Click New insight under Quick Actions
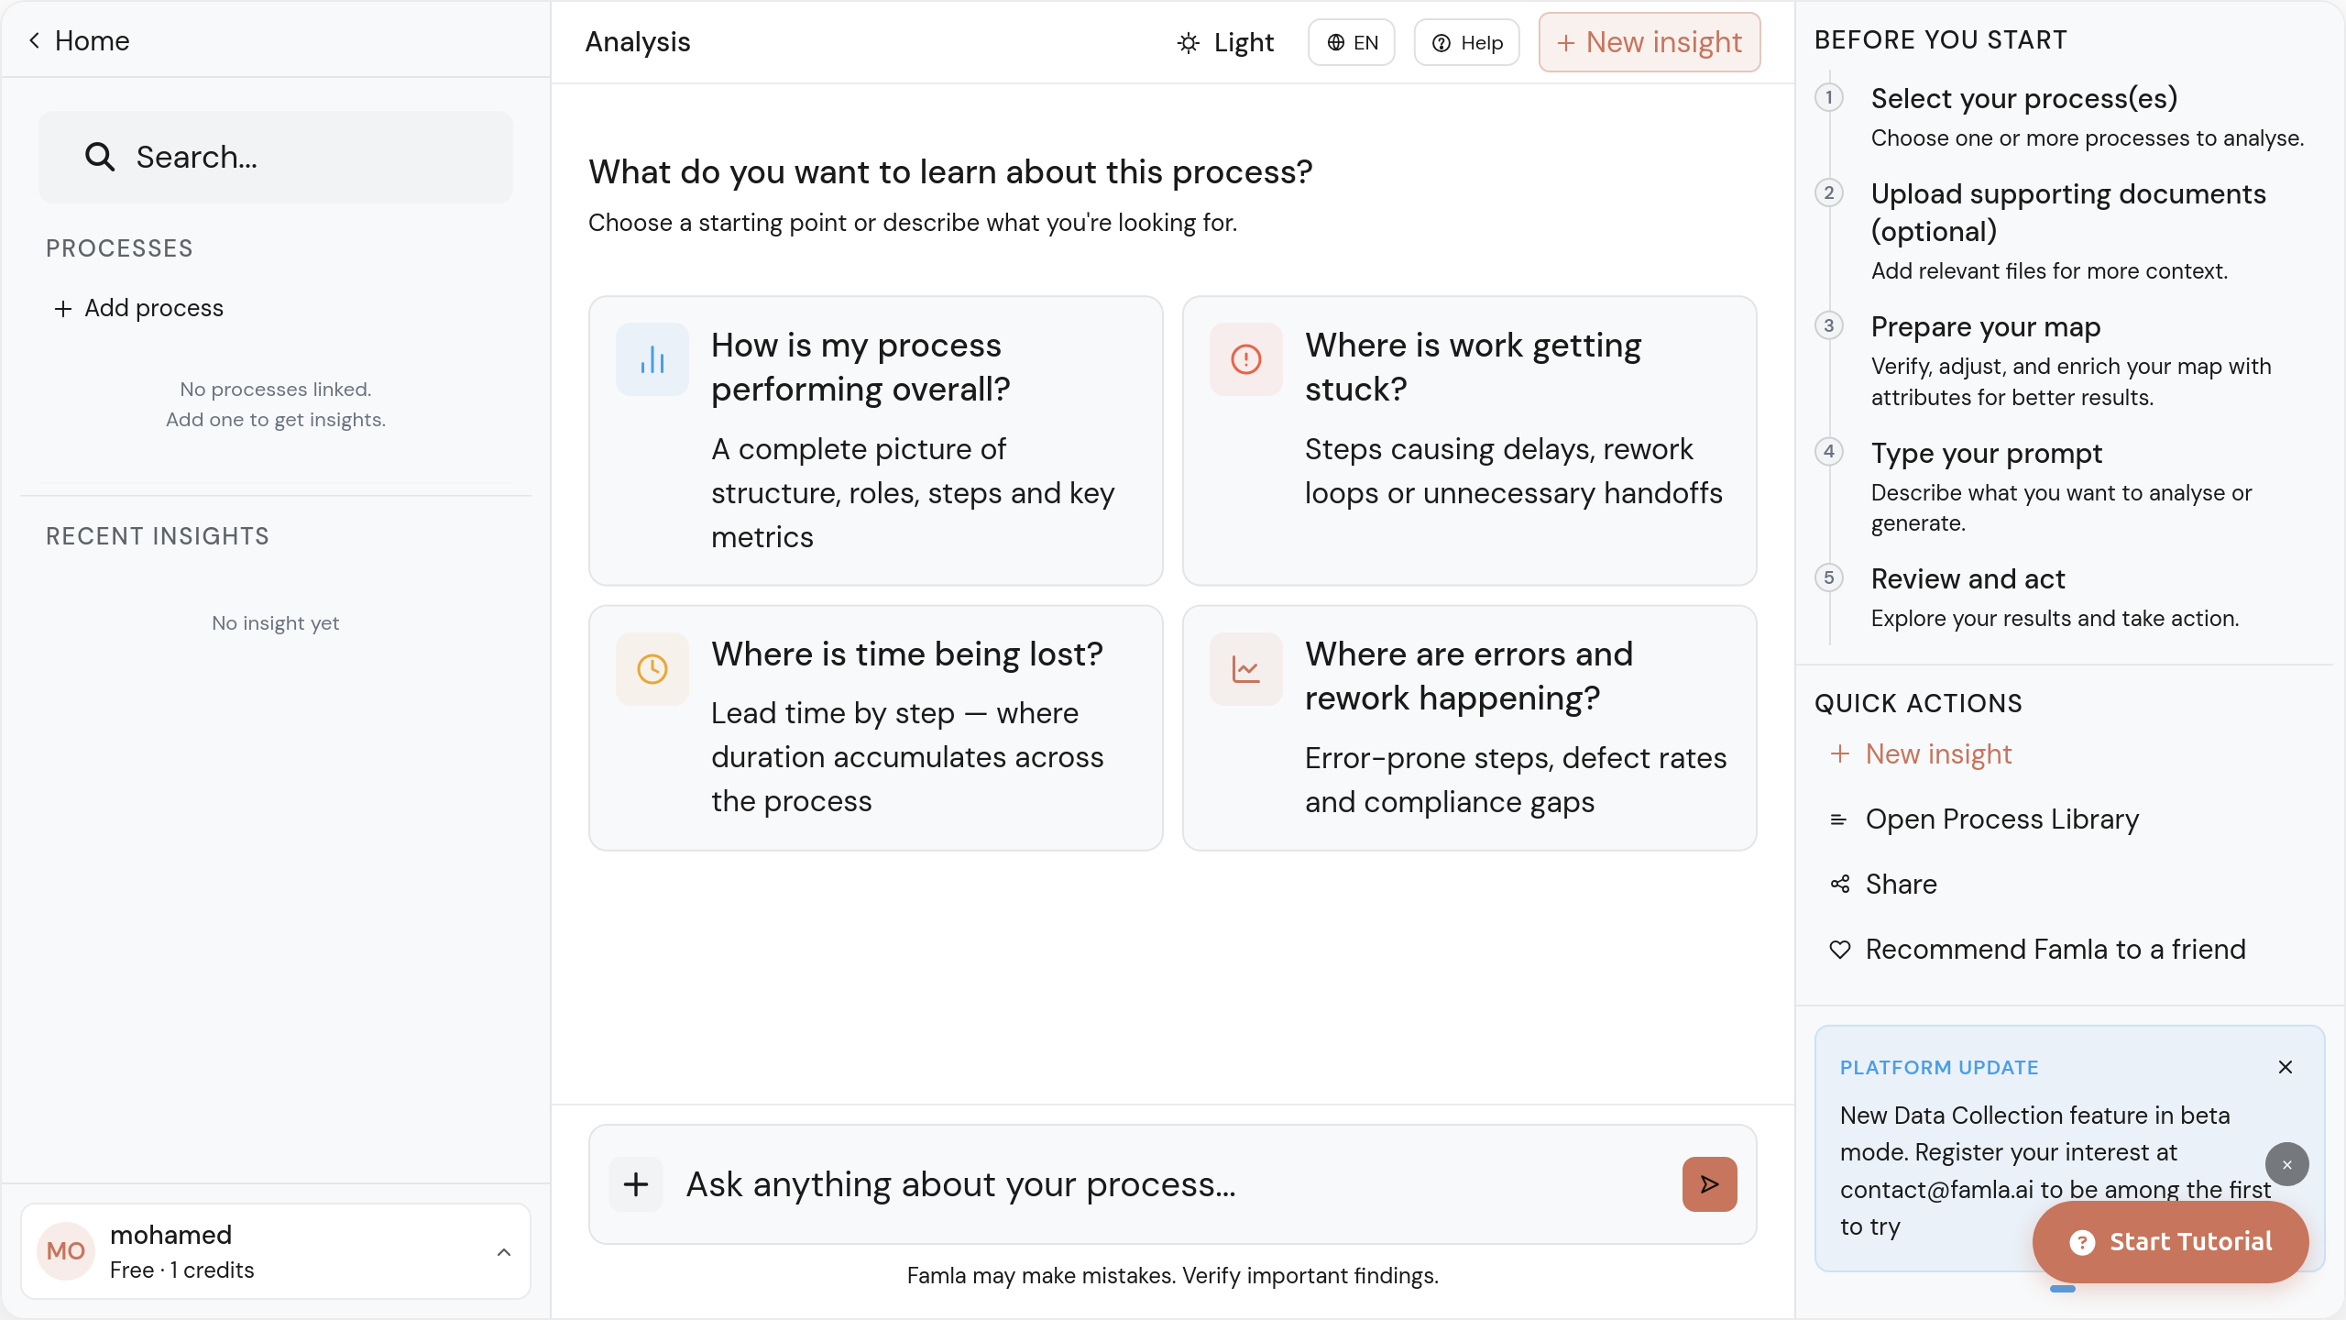The image size is (2346, 1320). click(x=1921, y=753)
